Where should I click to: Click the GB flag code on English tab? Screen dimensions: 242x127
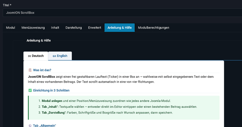[54, 56]
